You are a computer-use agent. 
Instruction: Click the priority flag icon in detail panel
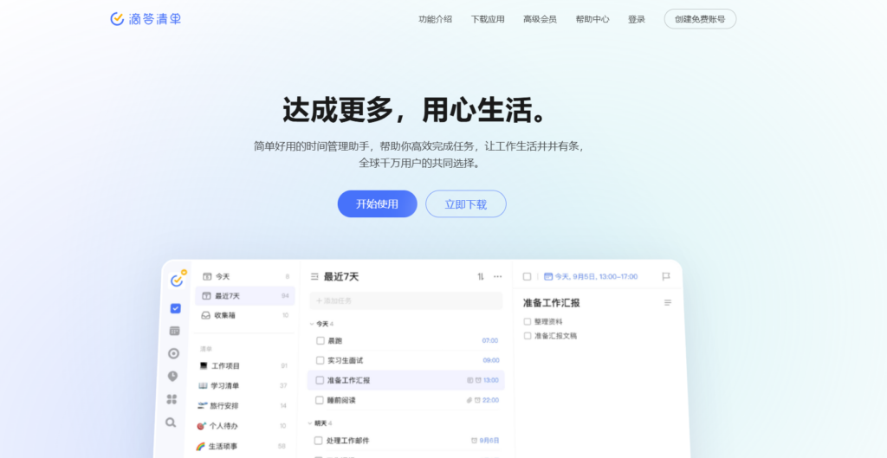(x=666, y=276)
